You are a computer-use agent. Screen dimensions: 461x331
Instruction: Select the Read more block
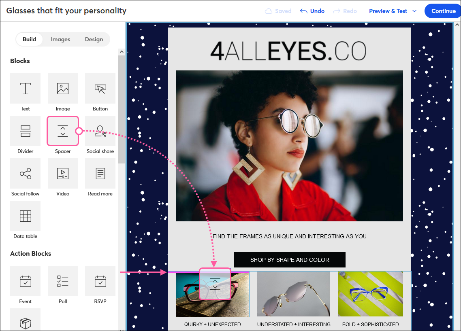click(x=100, y=173)
